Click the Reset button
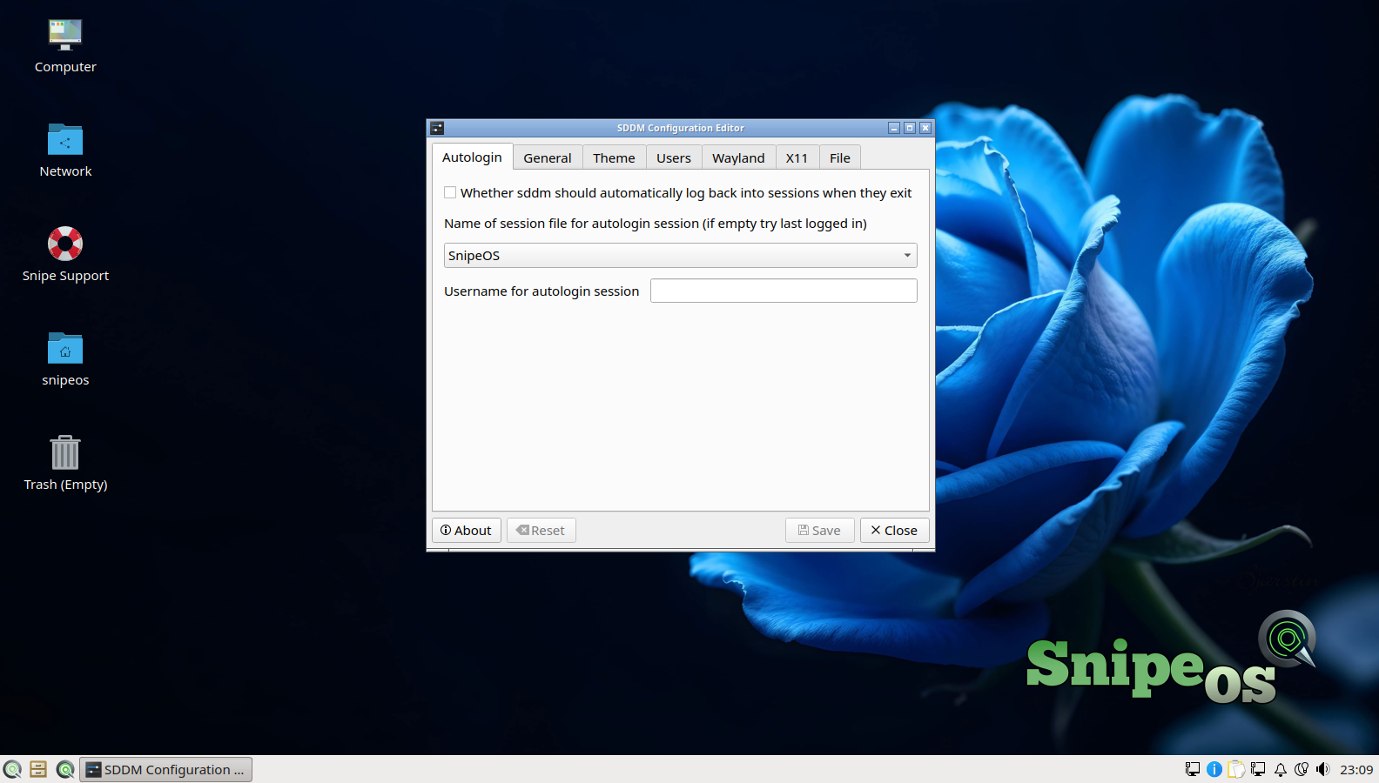Screen dimensions: 1379x783 click(542, 530)
